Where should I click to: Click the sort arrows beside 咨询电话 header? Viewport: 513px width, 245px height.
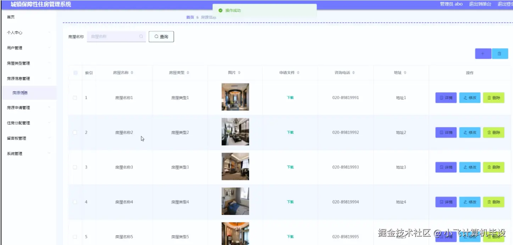coord(353,73)
